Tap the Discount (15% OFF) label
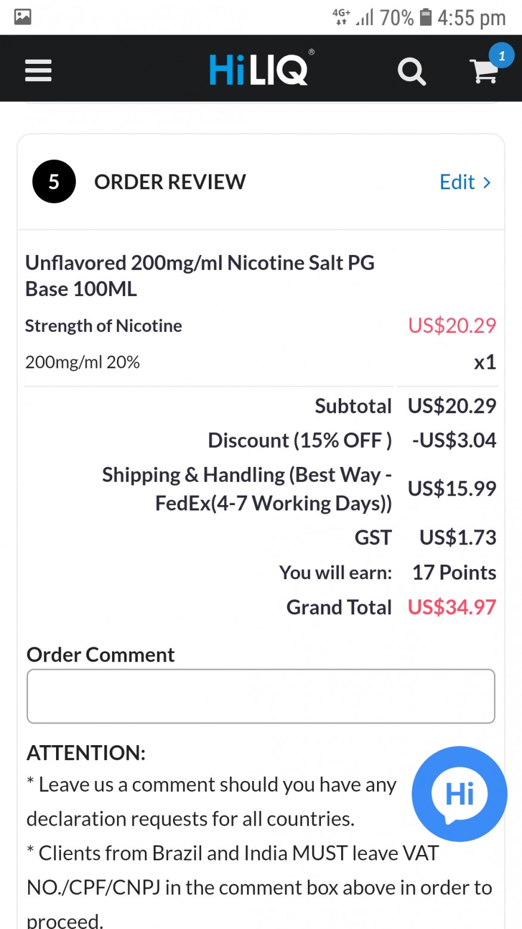This screenshot has height=929, width=522. 299,441
